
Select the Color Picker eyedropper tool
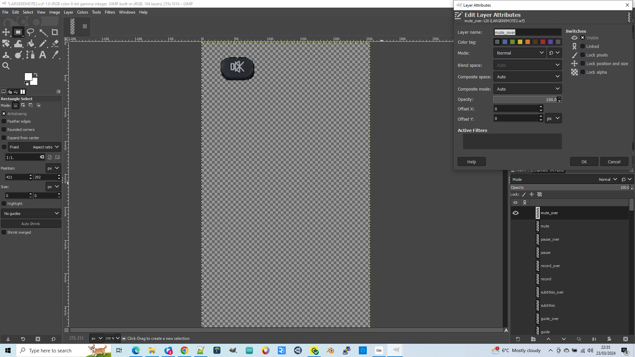55,55
